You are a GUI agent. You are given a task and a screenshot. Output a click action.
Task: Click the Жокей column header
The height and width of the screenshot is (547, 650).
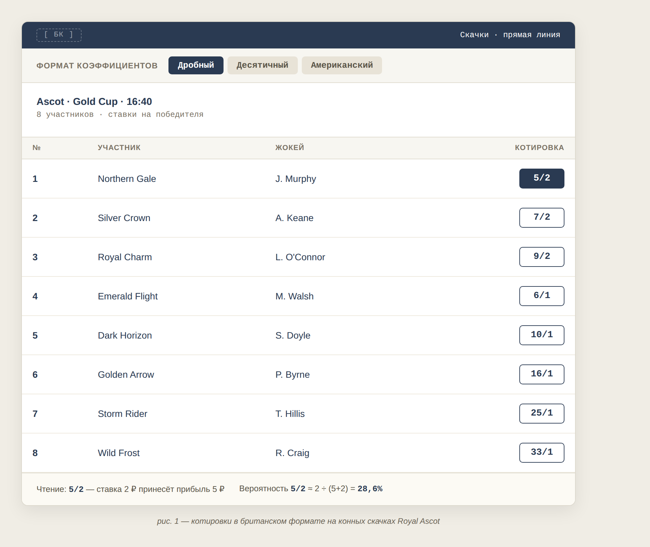pyautogui.click(x=290, y=148)
